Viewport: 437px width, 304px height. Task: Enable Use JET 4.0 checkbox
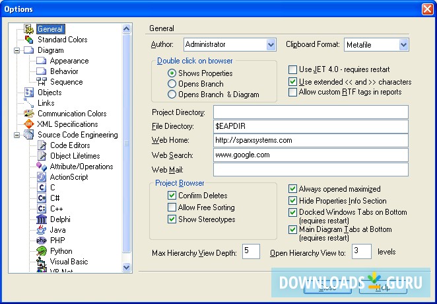292,69
